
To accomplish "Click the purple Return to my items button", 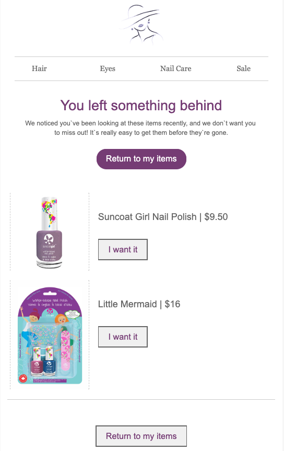I will click(x=141, y=159).
